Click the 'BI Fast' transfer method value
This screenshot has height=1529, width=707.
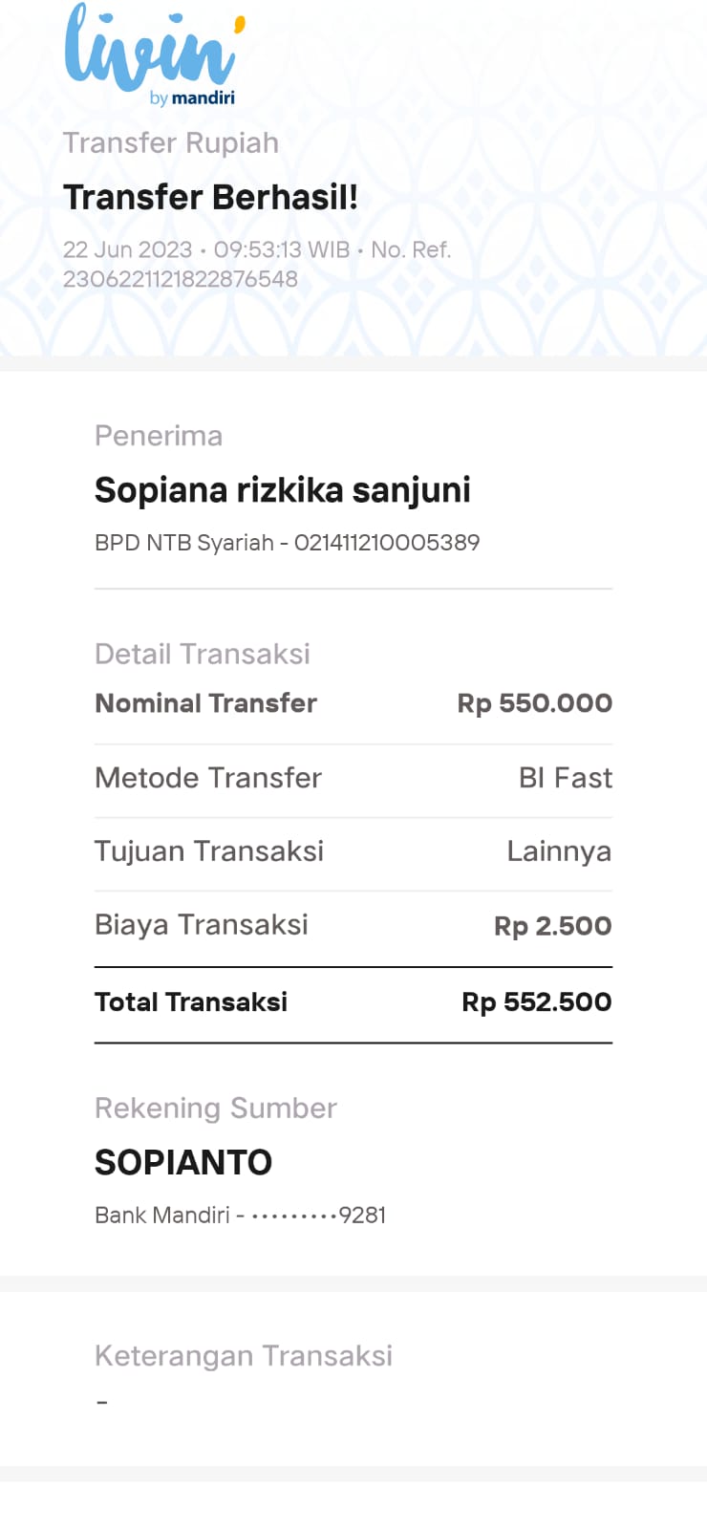tap(565, 778)
